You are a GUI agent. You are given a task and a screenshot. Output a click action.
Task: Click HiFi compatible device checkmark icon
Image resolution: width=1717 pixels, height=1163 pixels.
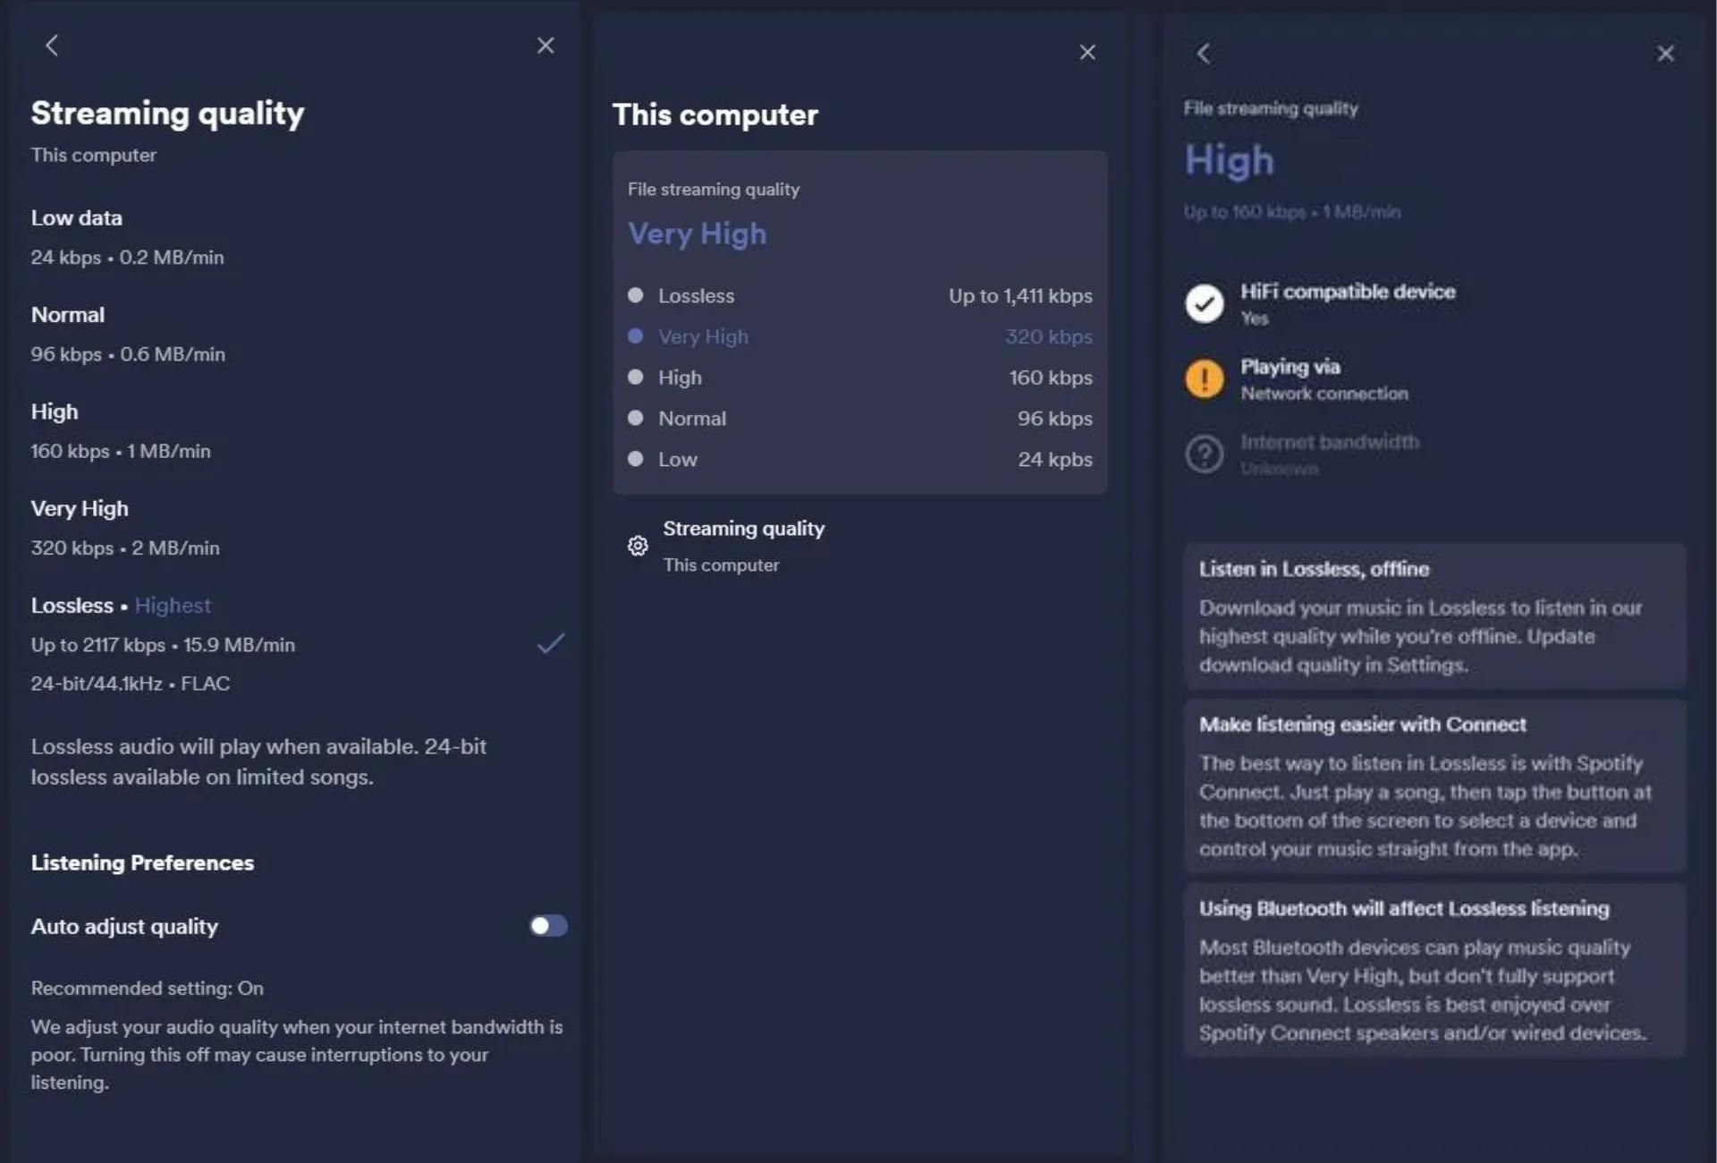(x=1205, y=301)
